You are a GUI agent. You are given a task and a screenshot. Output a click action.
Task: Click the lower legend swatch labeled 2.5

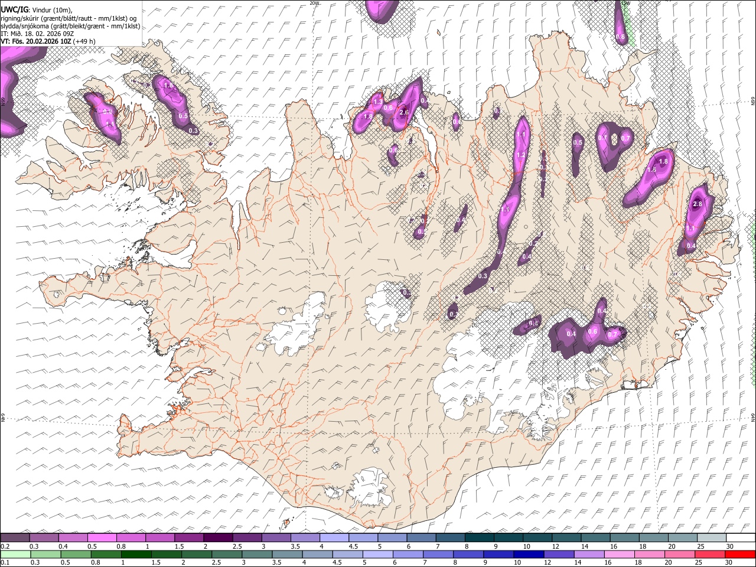[x=227, y=554]
